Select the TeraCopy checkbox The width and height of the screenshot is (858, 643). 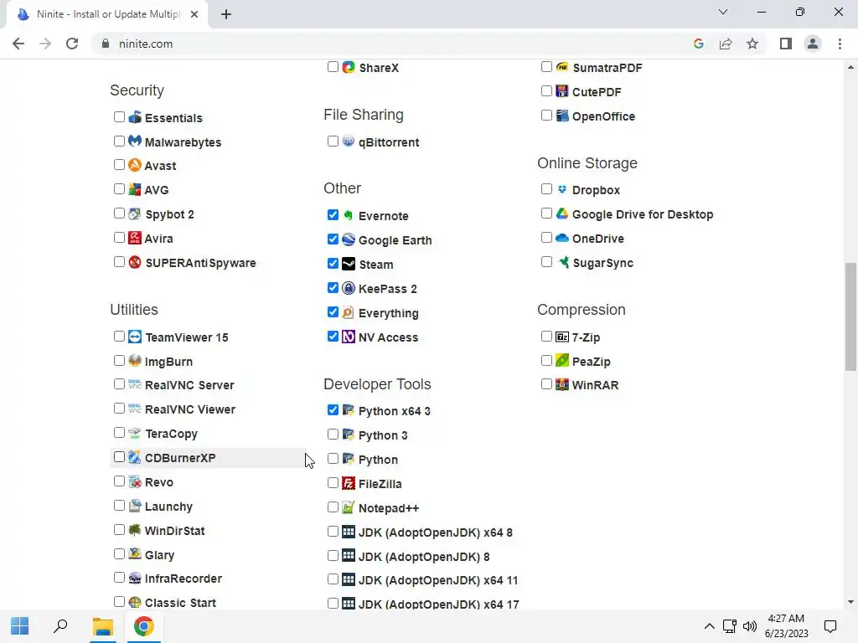(119, 433)
